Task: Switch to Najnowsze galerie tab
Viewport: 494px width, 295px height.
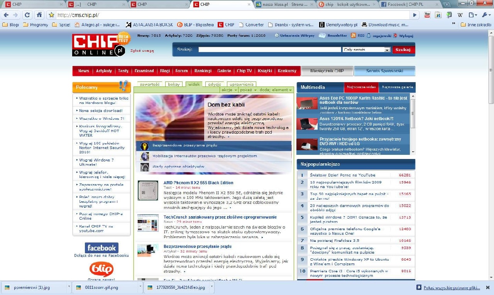Action: tap(397, 87)
